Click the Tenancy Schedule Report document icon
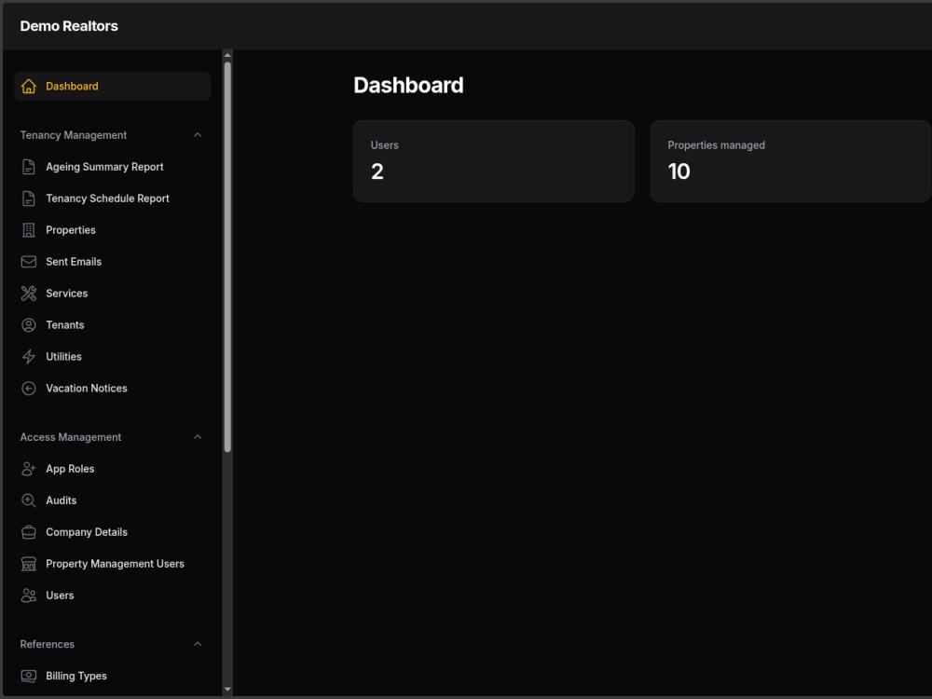 (x=29, y=199)
